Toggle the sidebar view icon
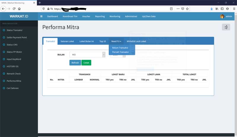Image resolution: width=237 pixels, height=137 pixels. tap(222, 9)
